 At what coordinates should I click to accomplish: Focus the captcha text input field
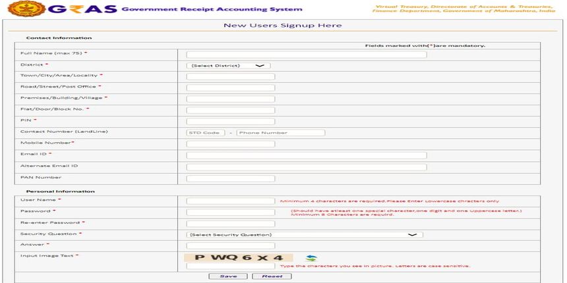tap(230, 266)
